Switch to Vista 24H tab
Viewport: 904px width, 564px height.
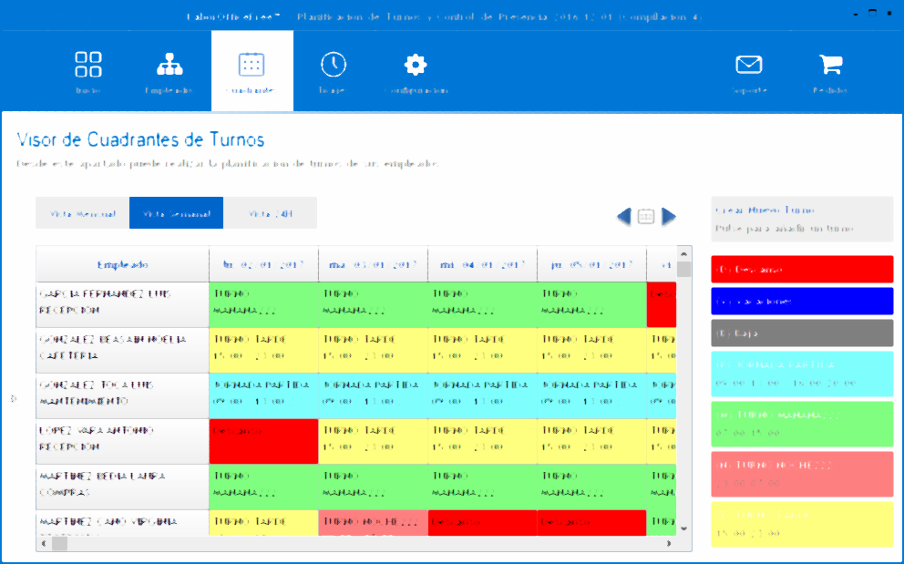coord(271,213)
